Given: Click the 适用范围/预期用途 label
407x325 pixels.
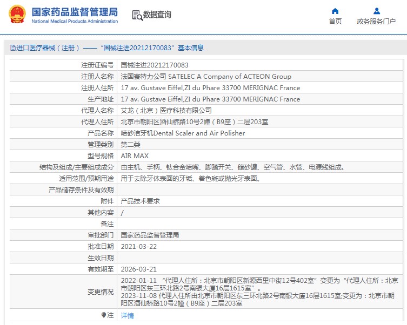Looking at the screenshot, I should coord(86,178).
